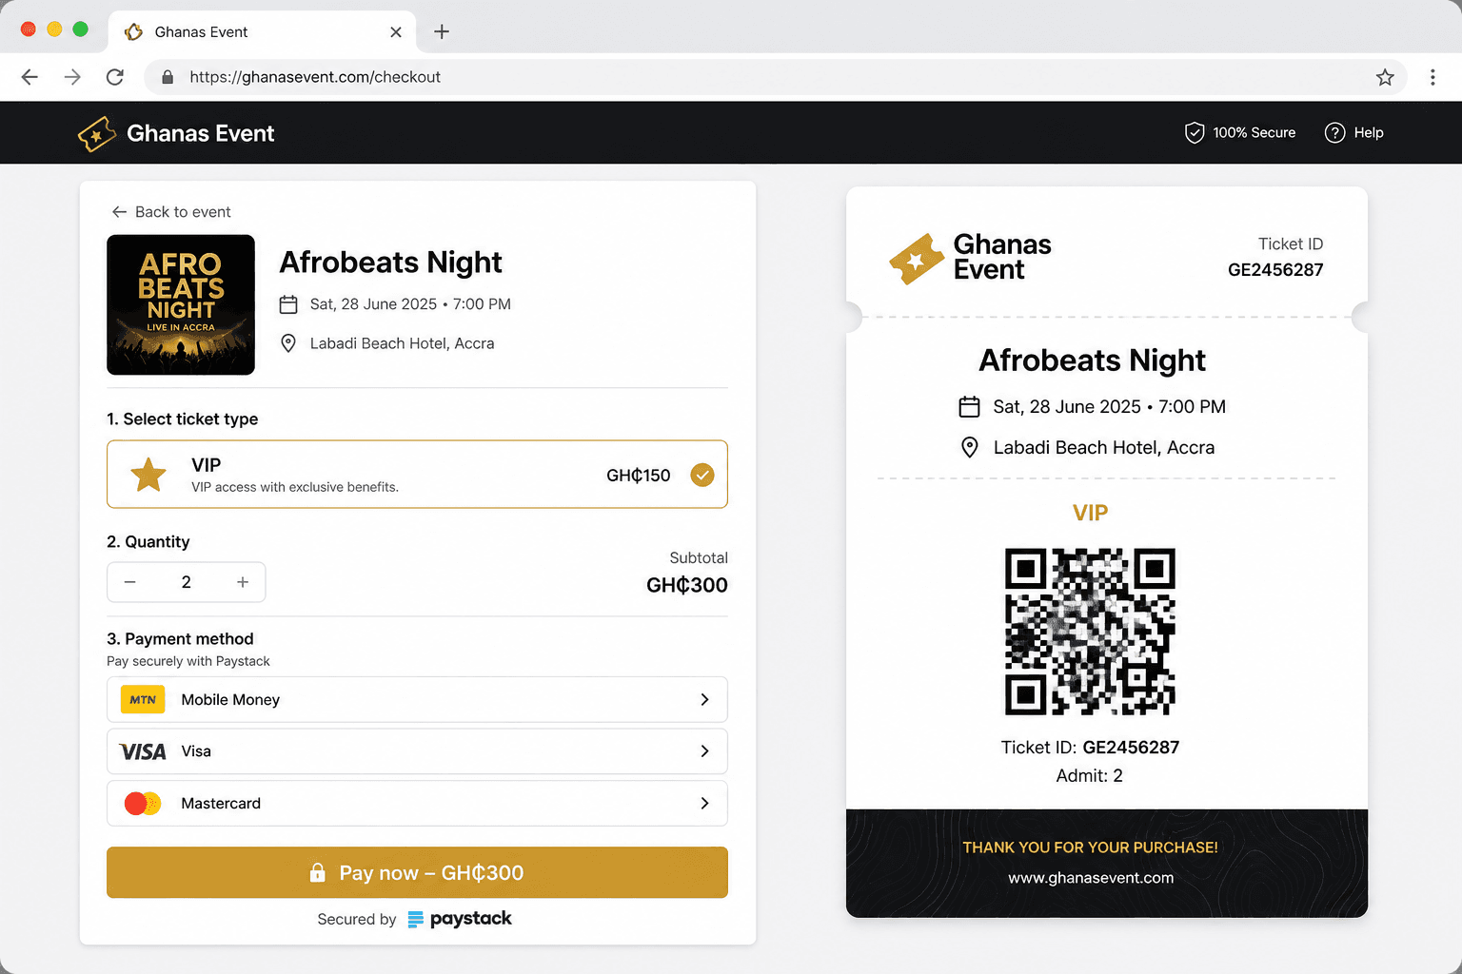This screenshot has height=974, width=1462.
Task: Choose Mobile Money payment method
Action: 417,699
